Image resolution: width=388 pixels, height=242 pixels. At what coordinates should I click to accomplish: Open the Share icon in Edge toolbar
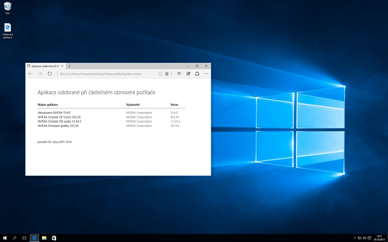pos(197,74)
